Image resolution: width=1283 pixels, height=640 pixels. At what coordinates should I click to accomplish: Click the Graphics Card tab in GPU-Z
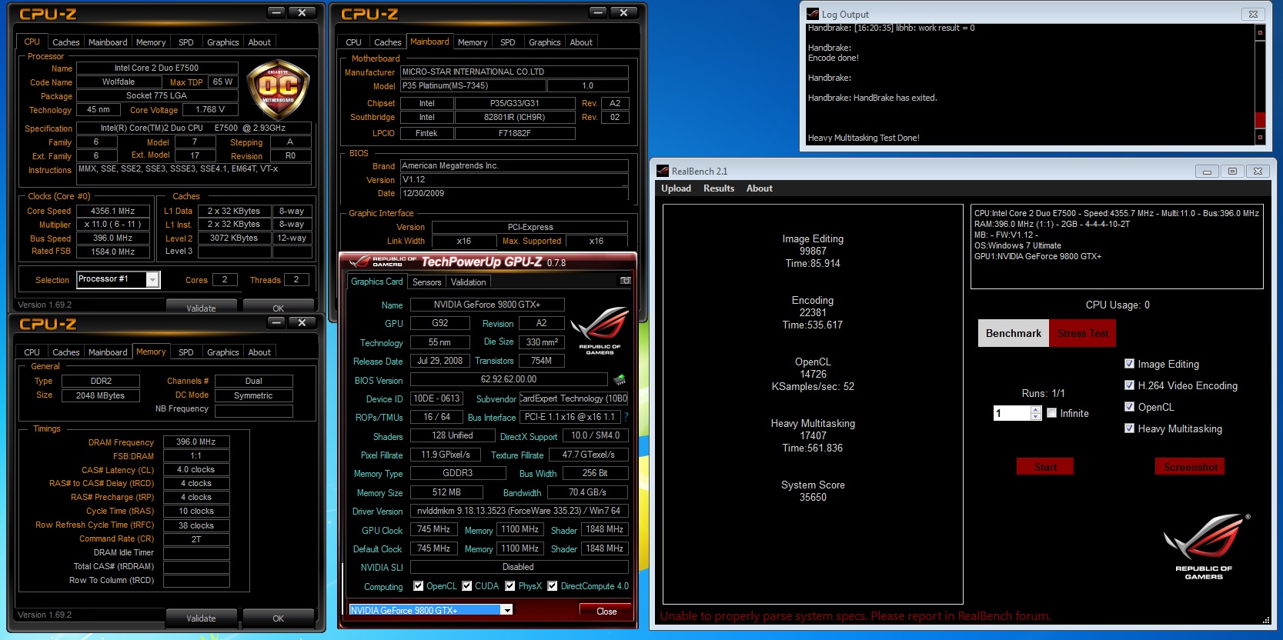point(376,282)
